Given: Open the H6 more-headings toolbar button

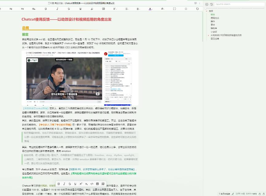Looking at the screenshot, I should [x=33, y=9].
